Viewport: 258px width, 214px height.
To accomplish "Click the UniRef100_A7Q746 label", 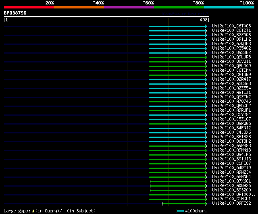I will (231, 102).
